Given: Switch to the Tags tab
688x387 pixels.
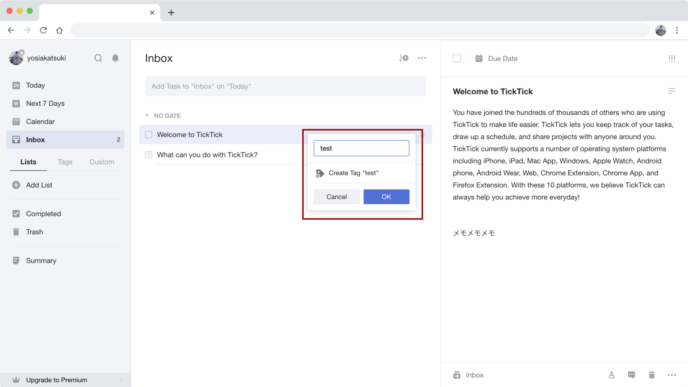Looking at the screenshot, I should pyautogui.click(x=65, y=162).
